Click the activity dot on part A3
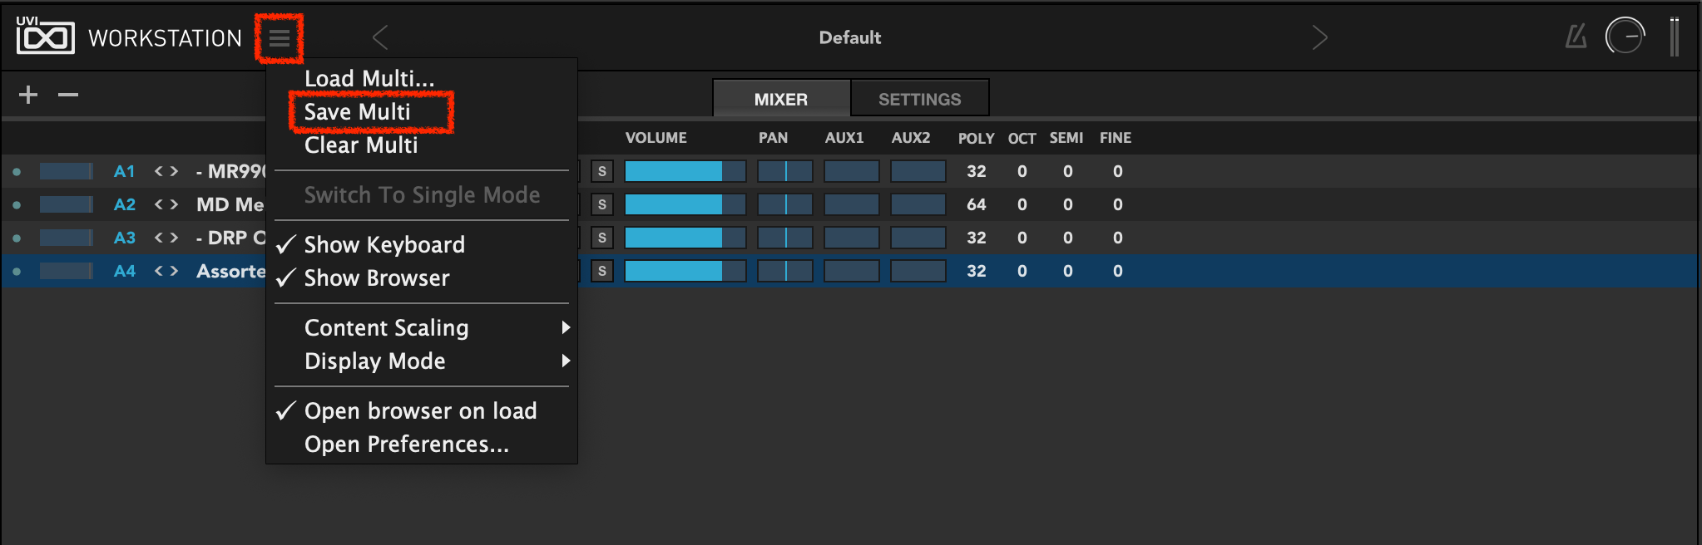The image size is (1702, 545). point(17,238)
